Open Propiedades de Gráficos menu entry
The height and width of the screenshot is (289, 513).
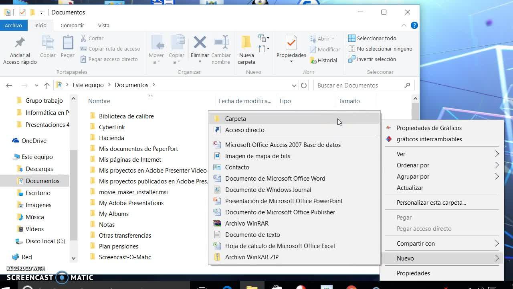pyautogui.click(x=442, y=128)
